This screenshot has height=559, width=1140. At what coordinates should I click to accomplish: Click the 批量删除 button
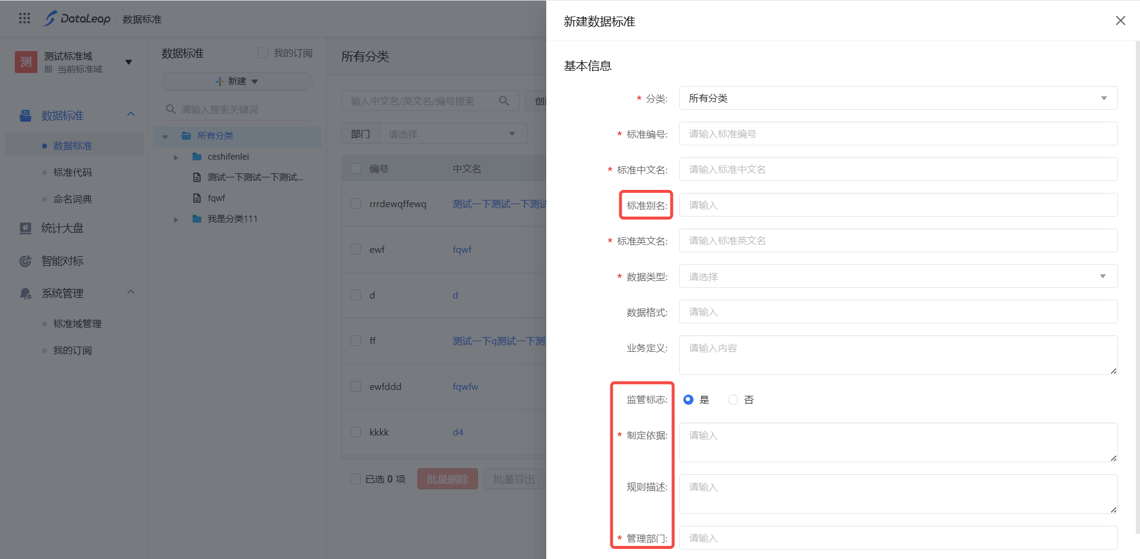[448, 479]
